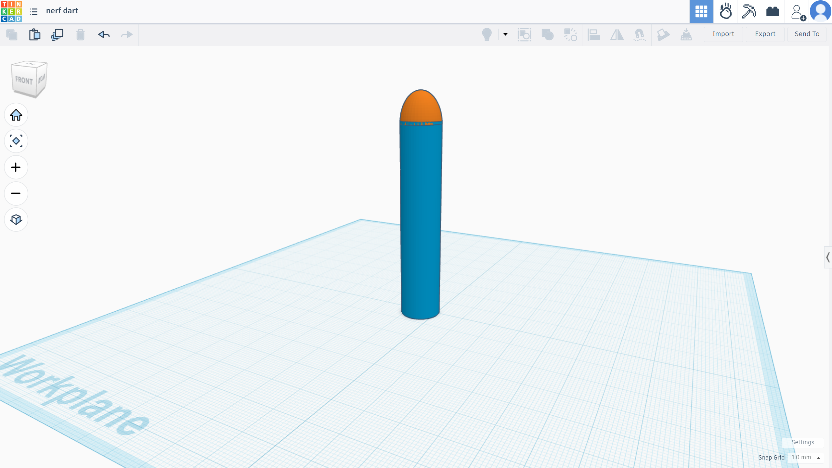Undo the last action
832x468 pixels.
point(104,34)
